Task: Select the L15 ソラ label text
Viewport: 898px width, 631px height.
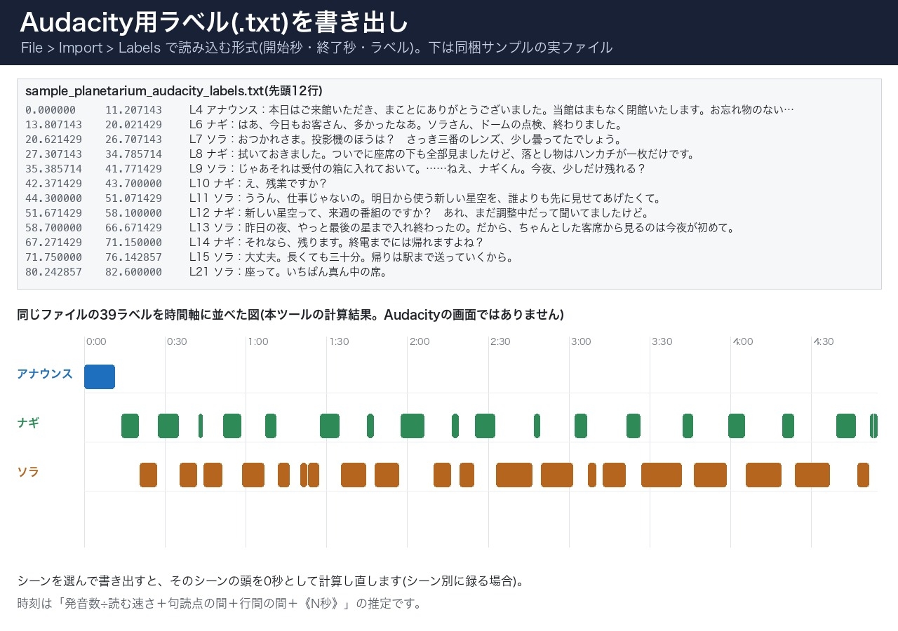Action: pos(352,257)
